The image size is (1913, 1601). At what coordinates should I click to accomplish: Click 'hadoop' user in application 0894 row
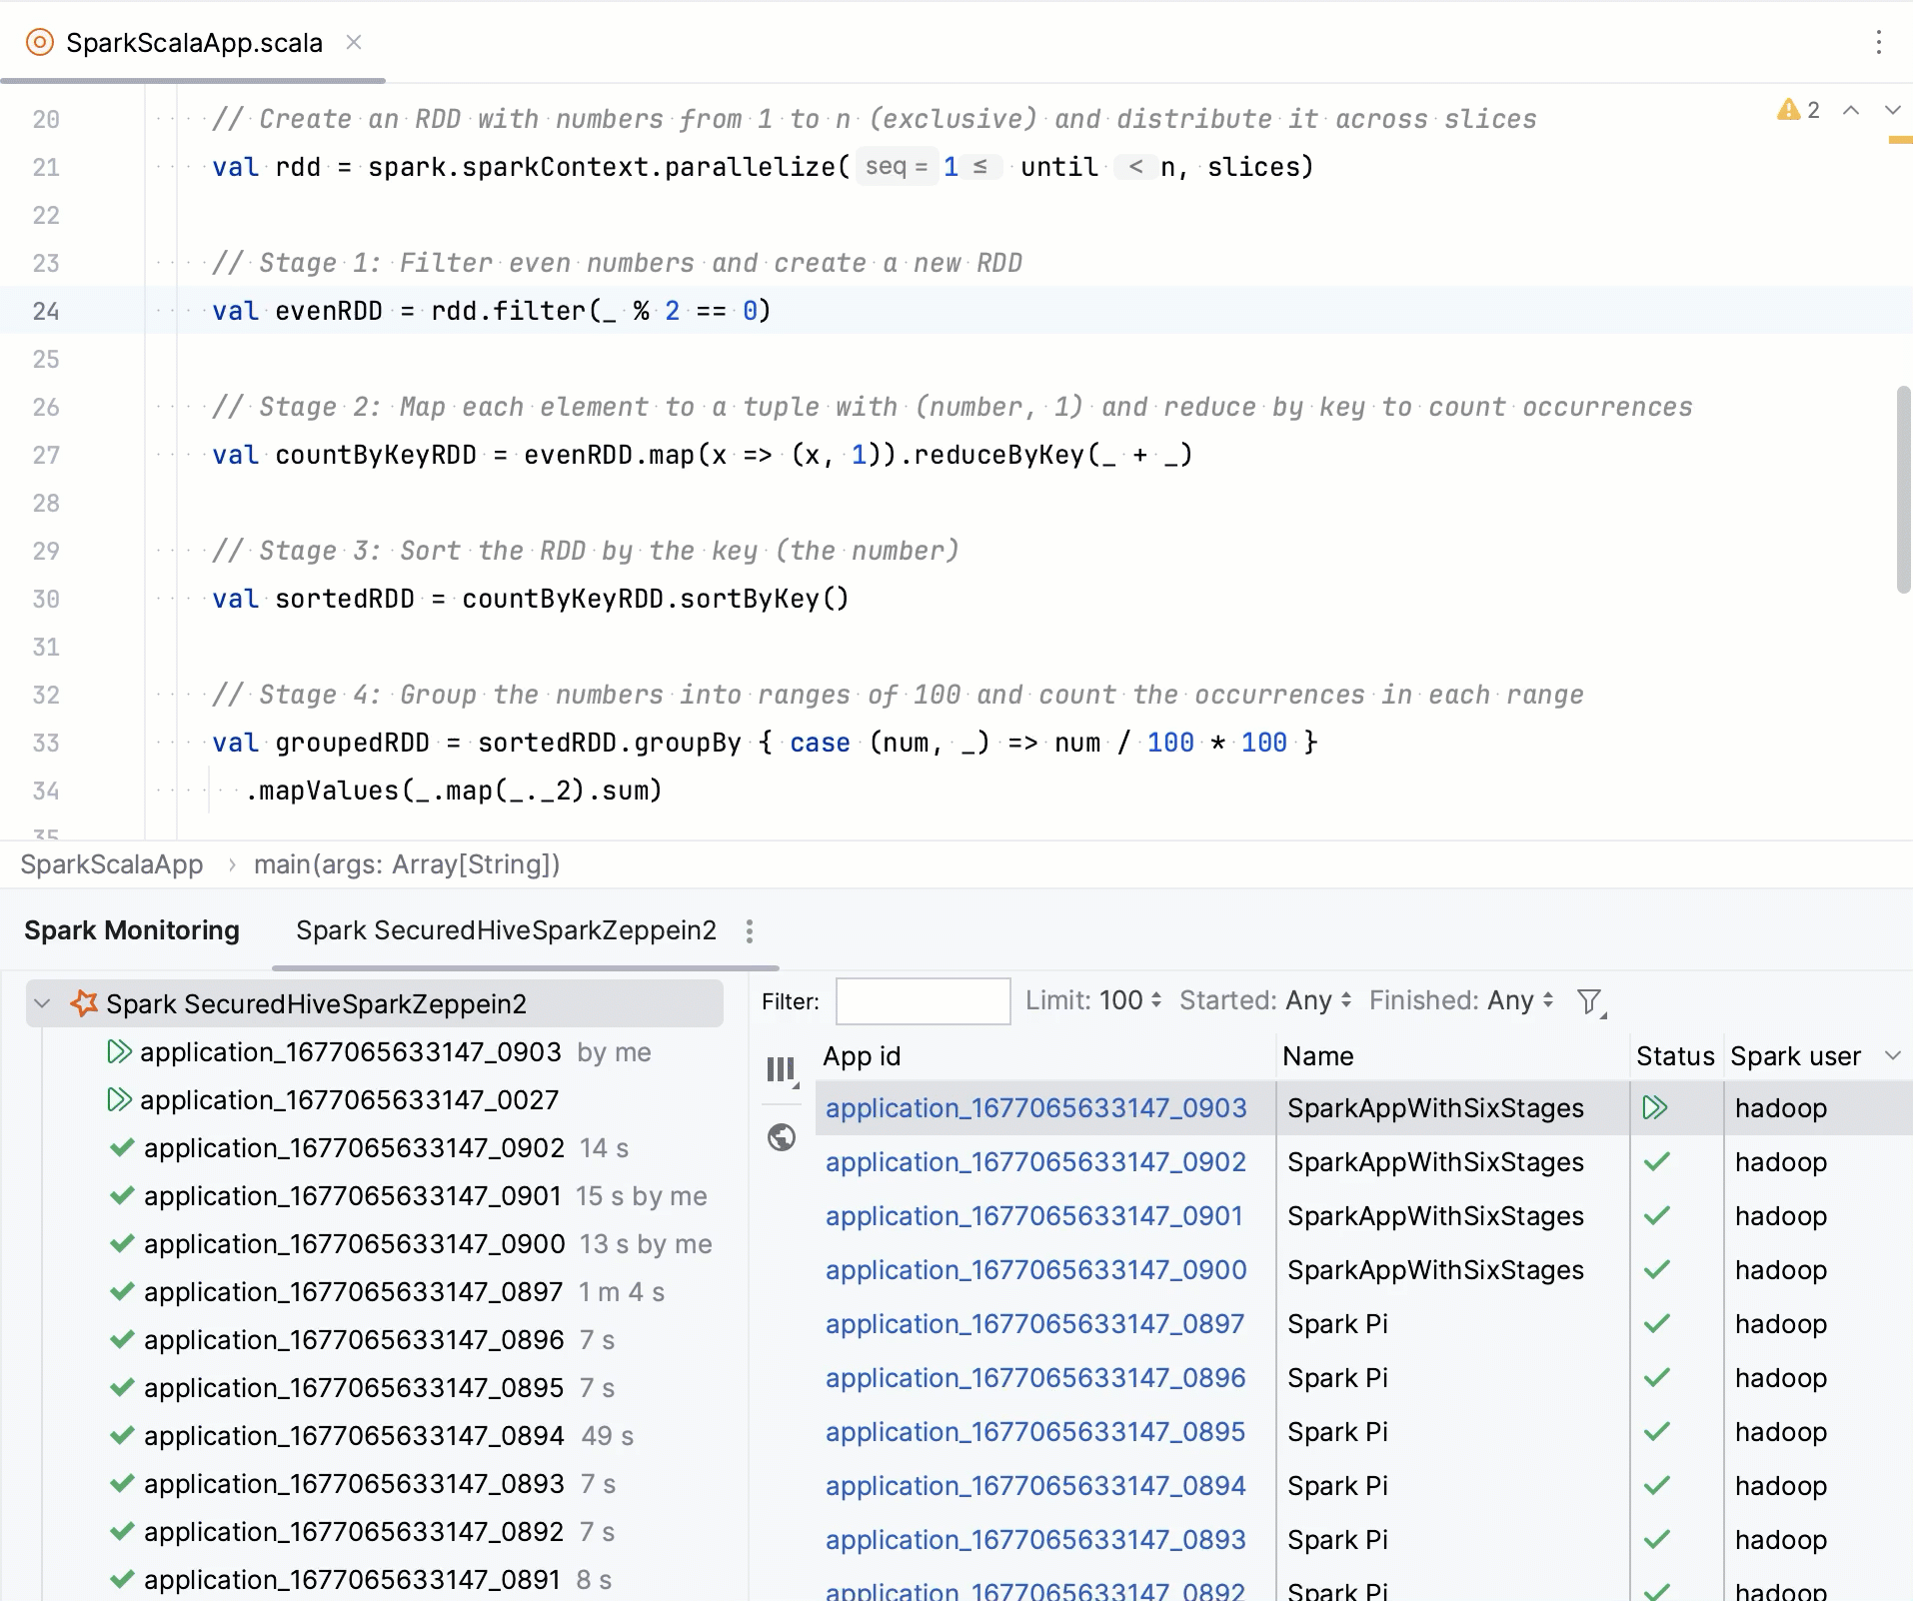tap(1781, 1486)
